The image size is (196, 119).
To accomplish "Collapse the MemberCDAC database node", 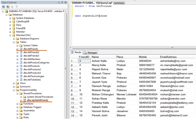I will [10, 35].
